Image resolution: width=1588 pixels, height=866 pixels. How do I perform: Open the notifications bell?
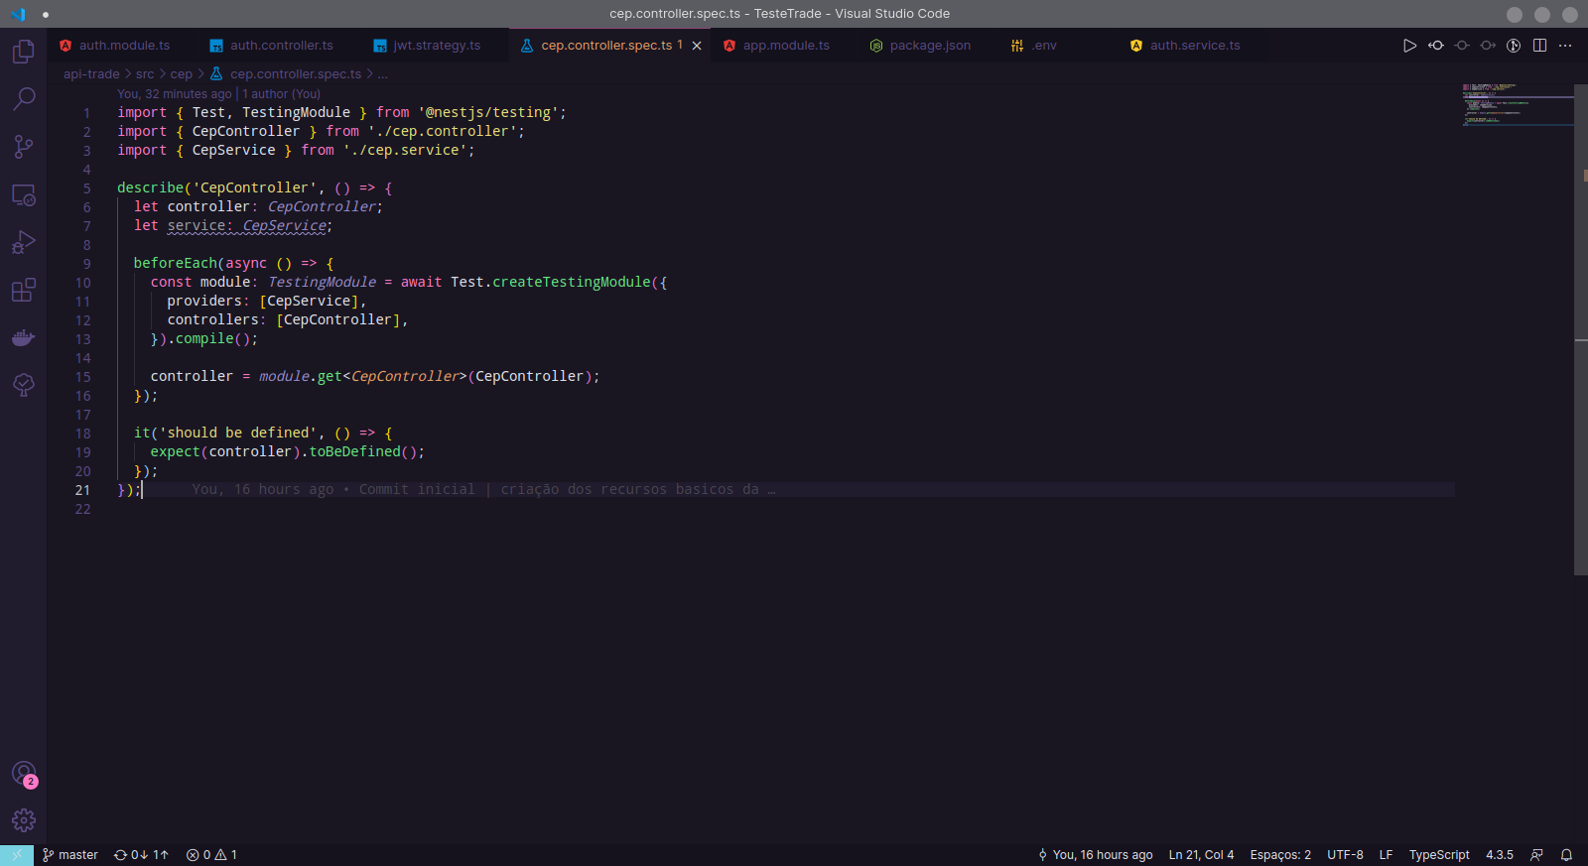[x=1566, y=855]
